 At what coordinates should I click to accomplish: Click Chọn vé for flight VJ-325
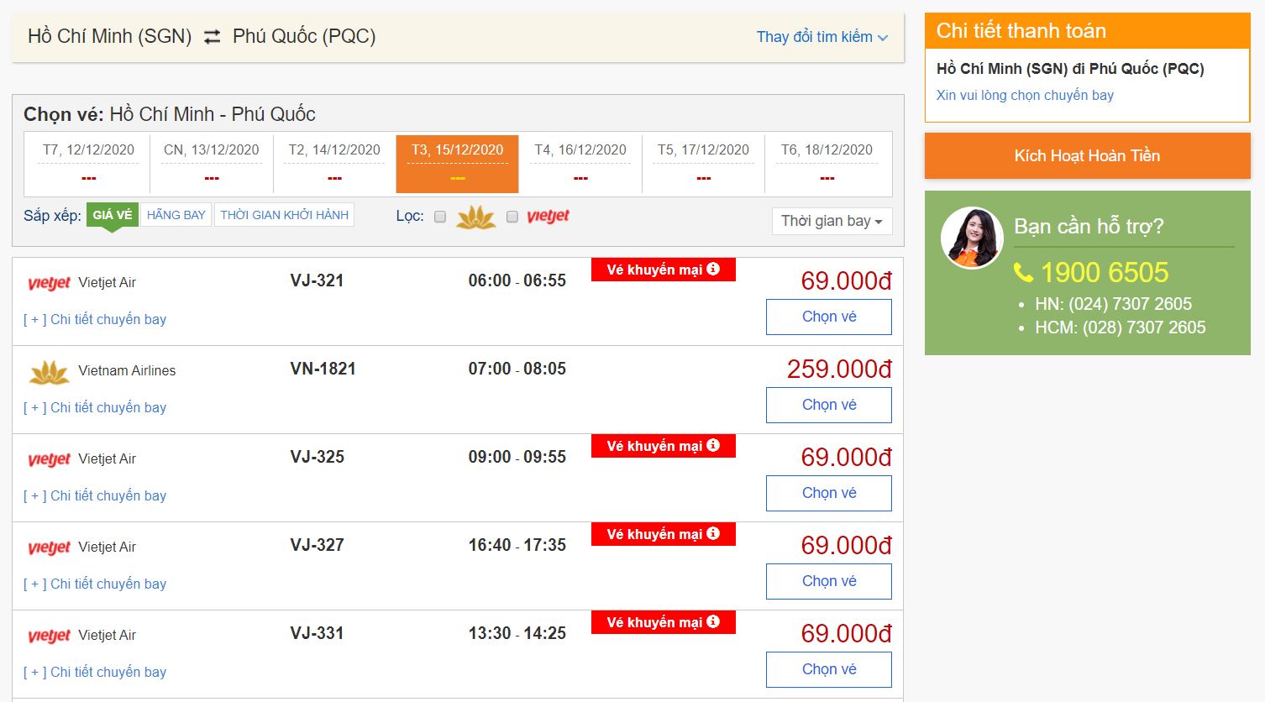(829, 493)
